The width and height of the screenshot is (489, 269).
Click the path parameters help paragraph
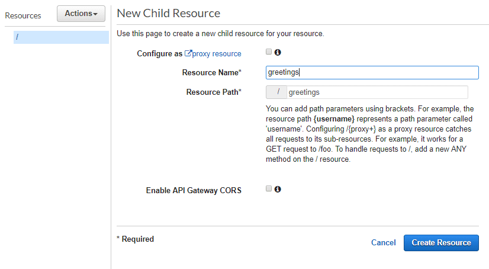[x=369, y=134]
